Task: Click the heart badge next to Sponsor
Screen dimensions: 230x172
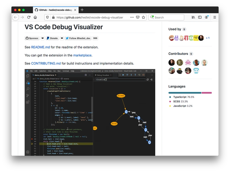Action: [x=43, y=38]
